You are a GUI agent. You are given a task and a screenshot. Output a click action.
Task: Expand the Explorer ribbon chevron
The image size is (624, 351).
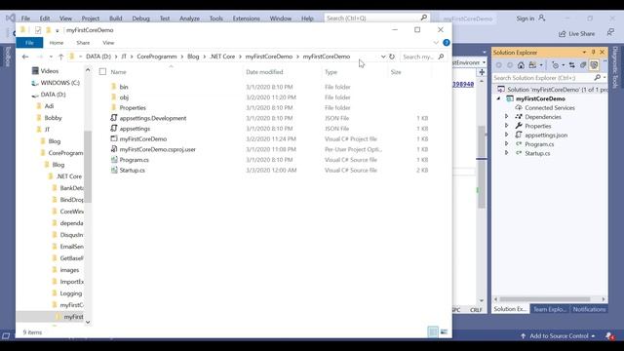[436, 43]
